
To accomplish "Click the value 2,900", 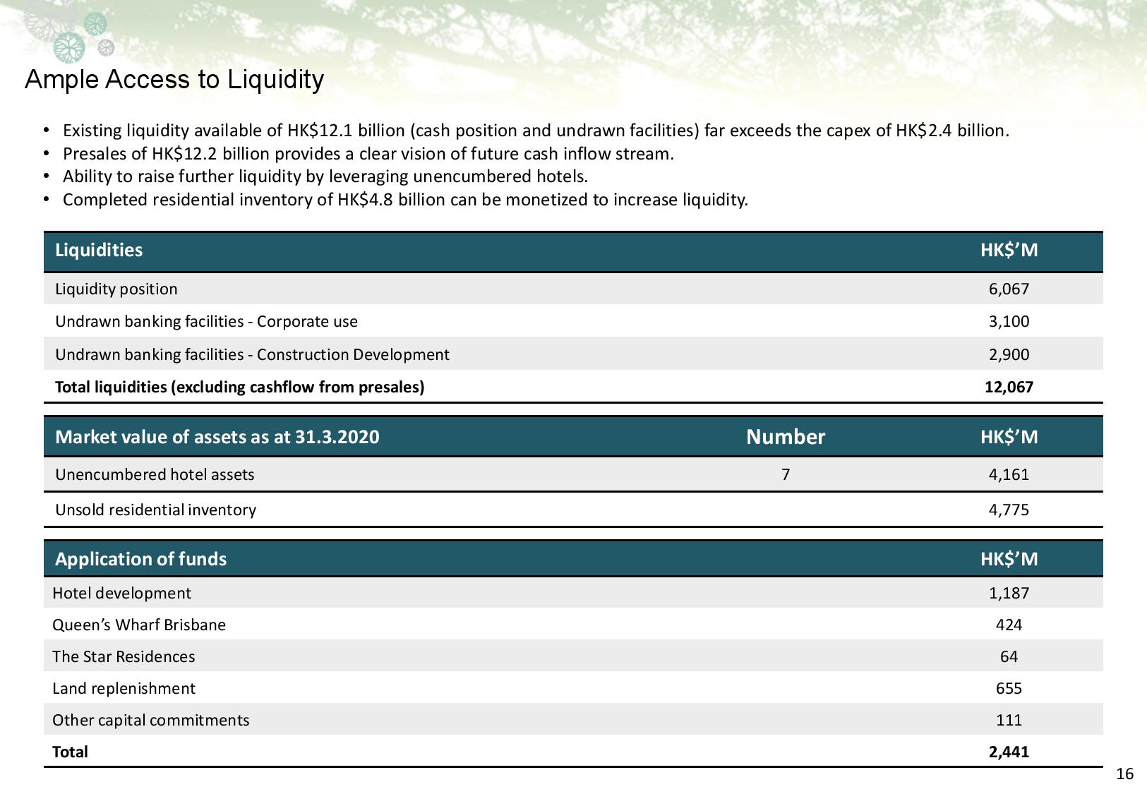I will click(1009, 354).
